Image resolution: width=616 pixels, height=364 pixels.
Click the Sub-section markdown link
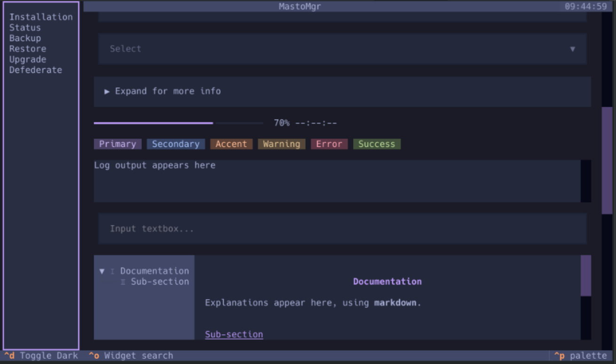click(x=234, y=334)
